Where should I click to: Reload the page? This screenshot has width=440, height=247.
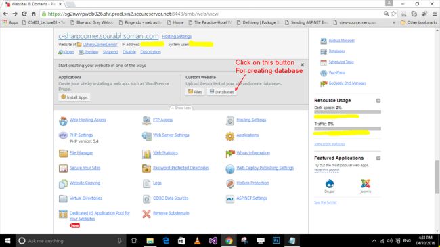click(24, 14)
